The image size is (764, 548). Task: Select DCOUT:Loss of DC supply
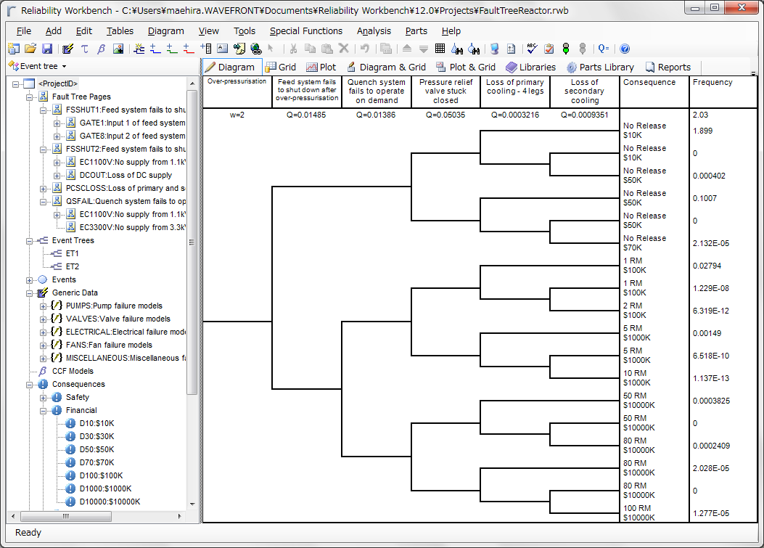click(x=126, y=175)
